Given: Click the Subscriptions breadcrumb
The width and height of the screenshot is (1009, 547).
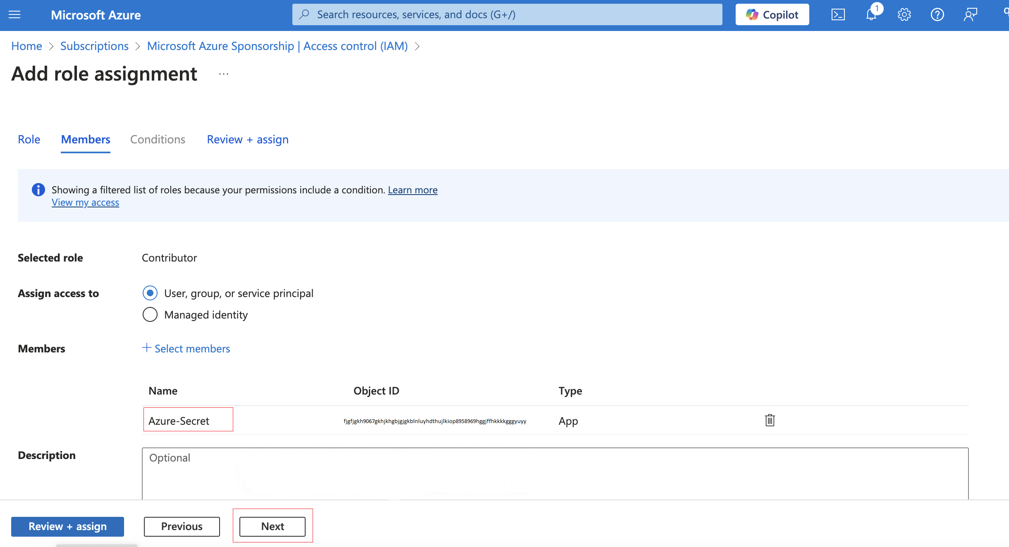Looking at the screenshot, I should [x=94, y=46].
